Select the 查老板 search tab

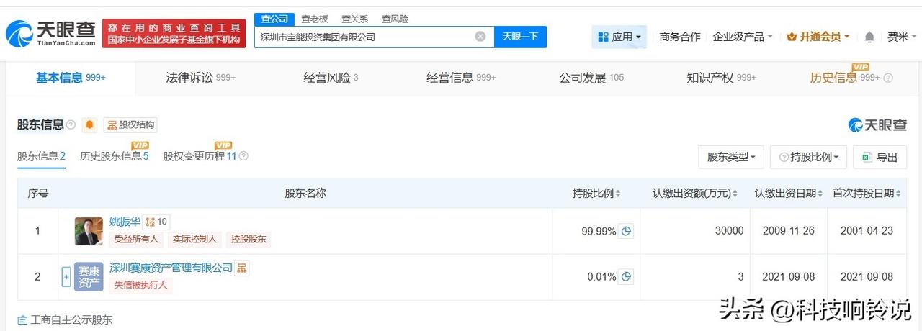pos(315,19)
